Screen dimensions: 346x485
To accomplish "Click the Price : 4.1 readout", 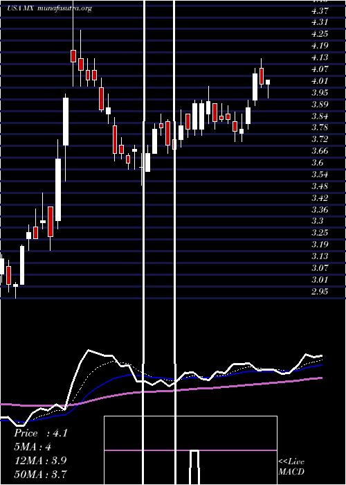I will click(41, 433).
